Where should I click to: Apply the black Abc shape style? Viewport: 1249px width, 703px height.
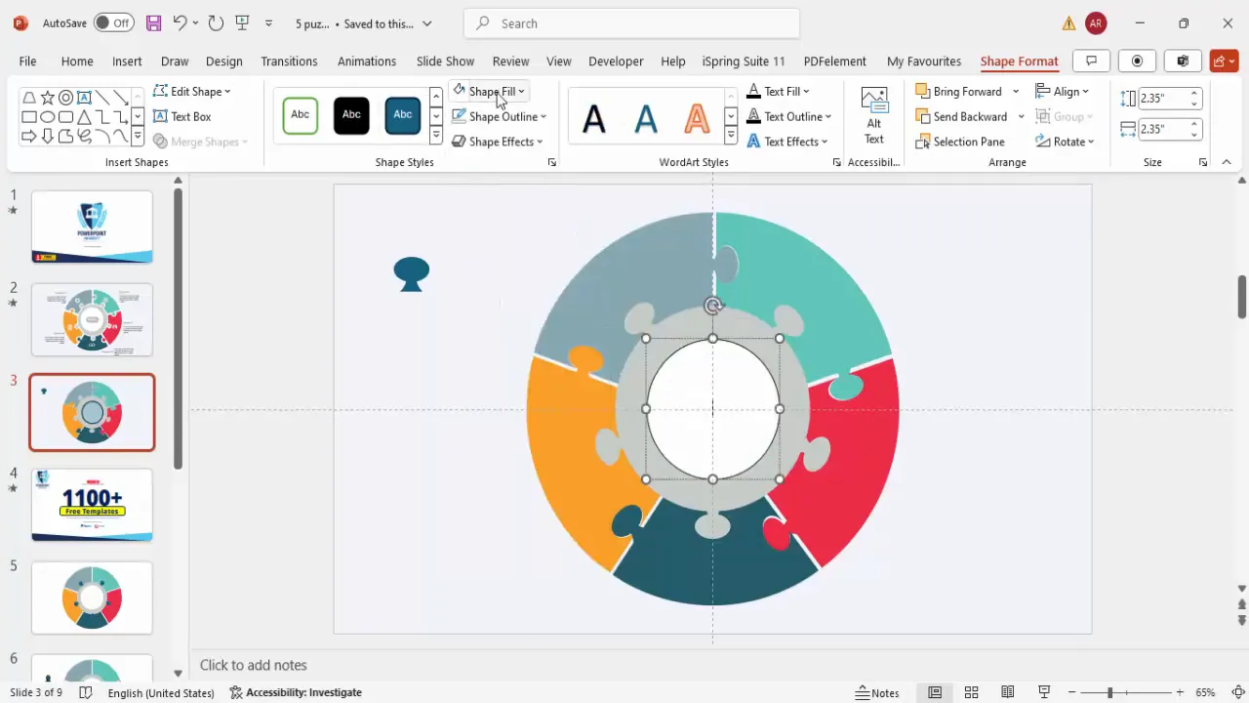[351, 115]
